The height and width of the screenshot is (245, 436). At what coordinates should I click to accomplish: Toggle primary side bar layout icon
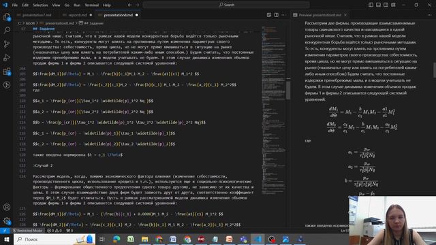(x=371, y=5)
